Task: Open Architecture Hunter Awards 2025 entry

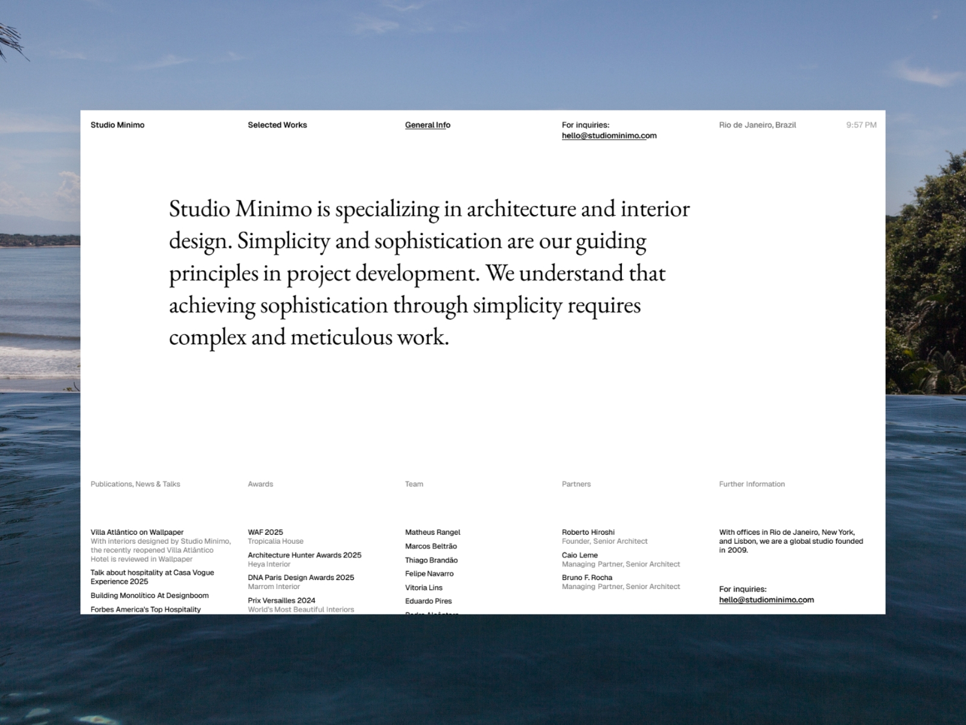Action: [305, 555]
